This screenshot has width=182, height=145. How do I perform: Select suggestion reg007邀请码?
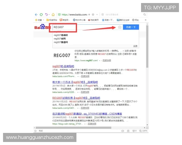tap(61, 35)
